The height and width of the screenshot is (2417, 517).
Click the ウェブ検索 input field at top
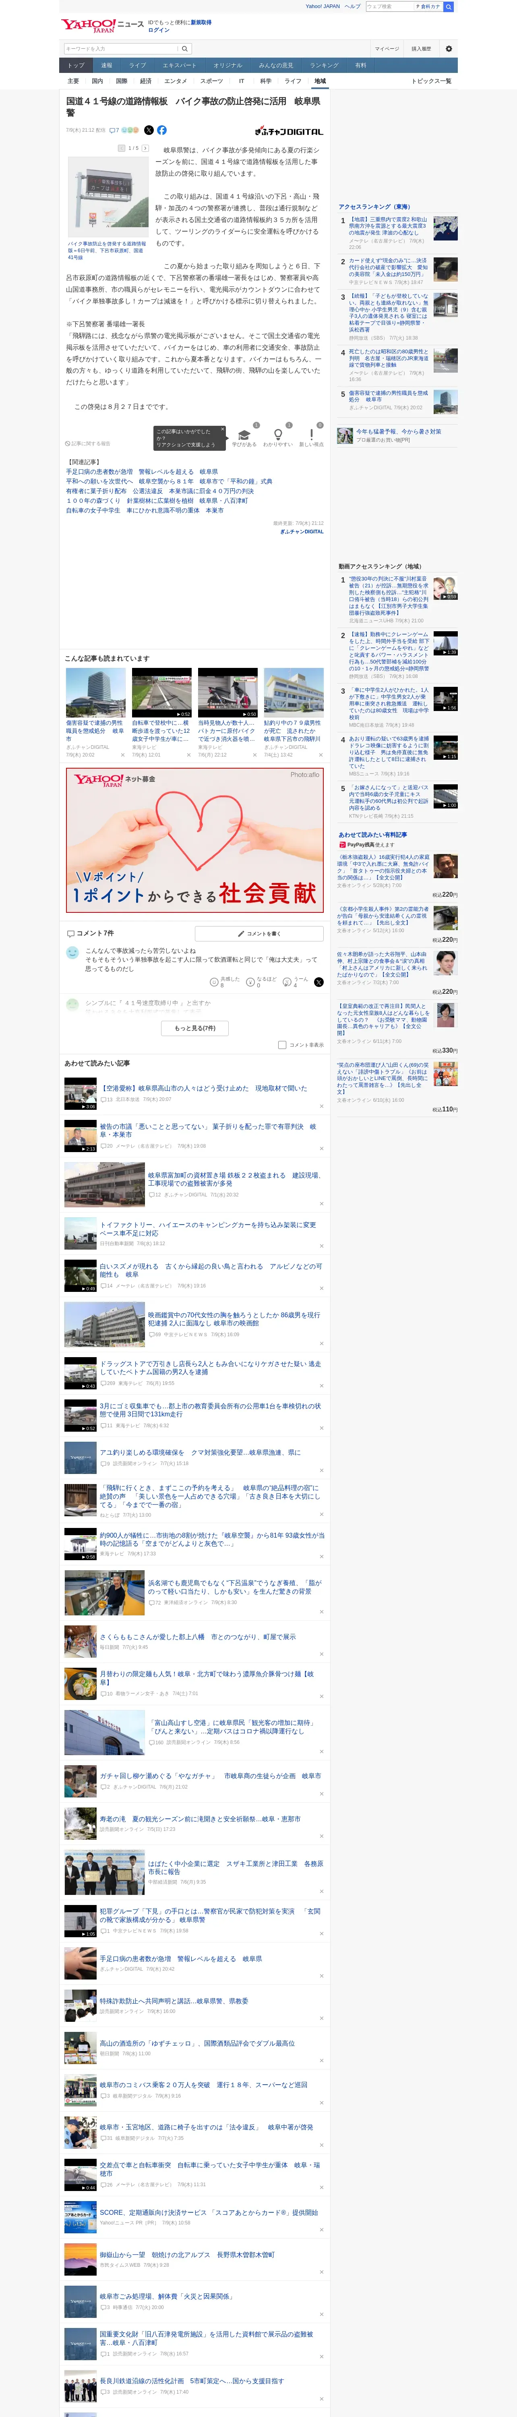tap(389, 6)
